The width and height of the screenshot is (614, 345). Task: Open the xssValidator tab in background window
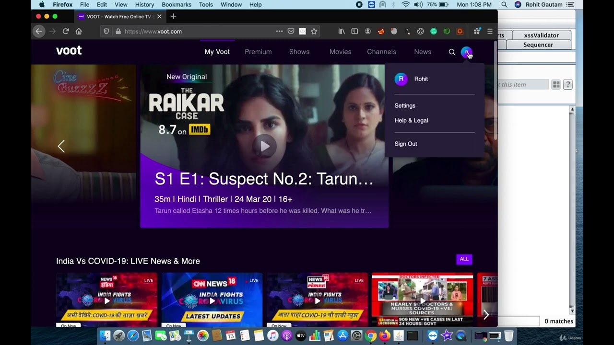coord(542,35)
